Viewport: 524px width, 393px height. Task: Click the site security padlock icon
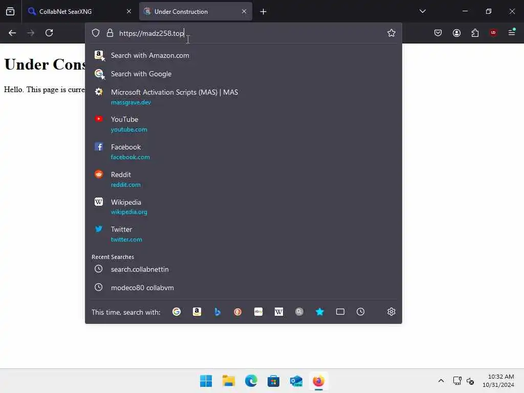110,33
